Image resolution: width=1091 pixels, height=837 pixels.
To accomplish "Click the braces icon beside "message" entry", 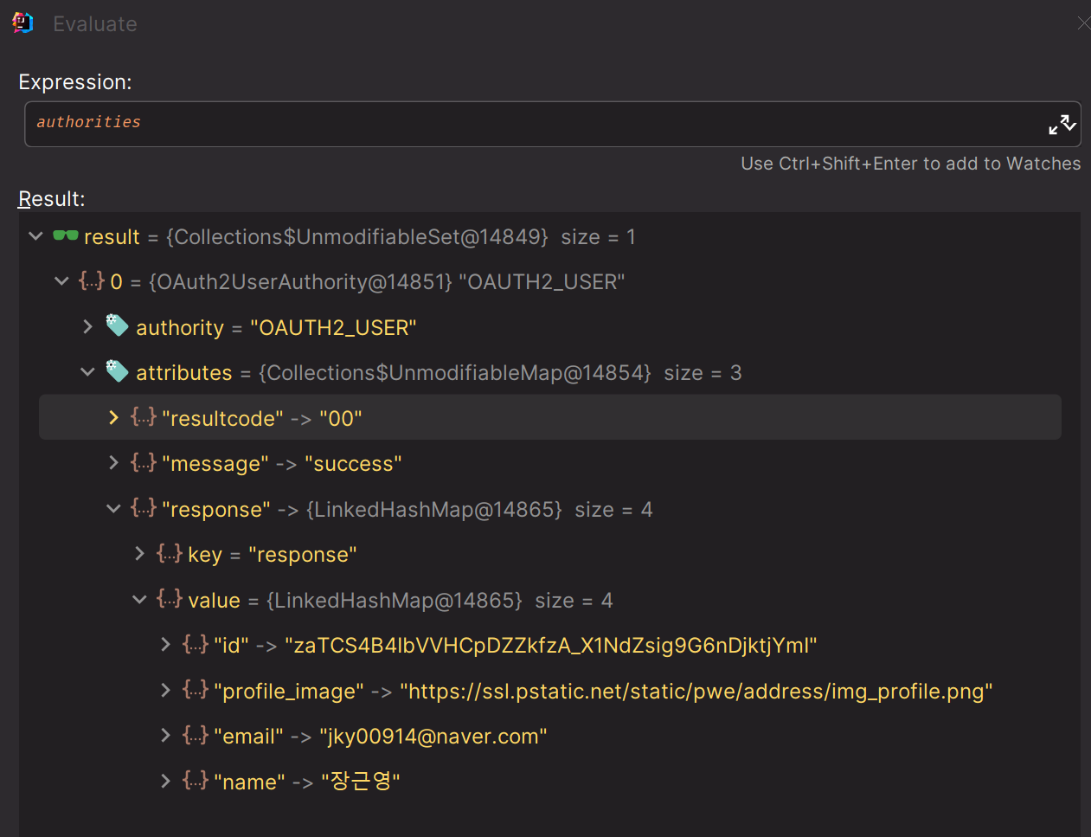I will point(143,462).
